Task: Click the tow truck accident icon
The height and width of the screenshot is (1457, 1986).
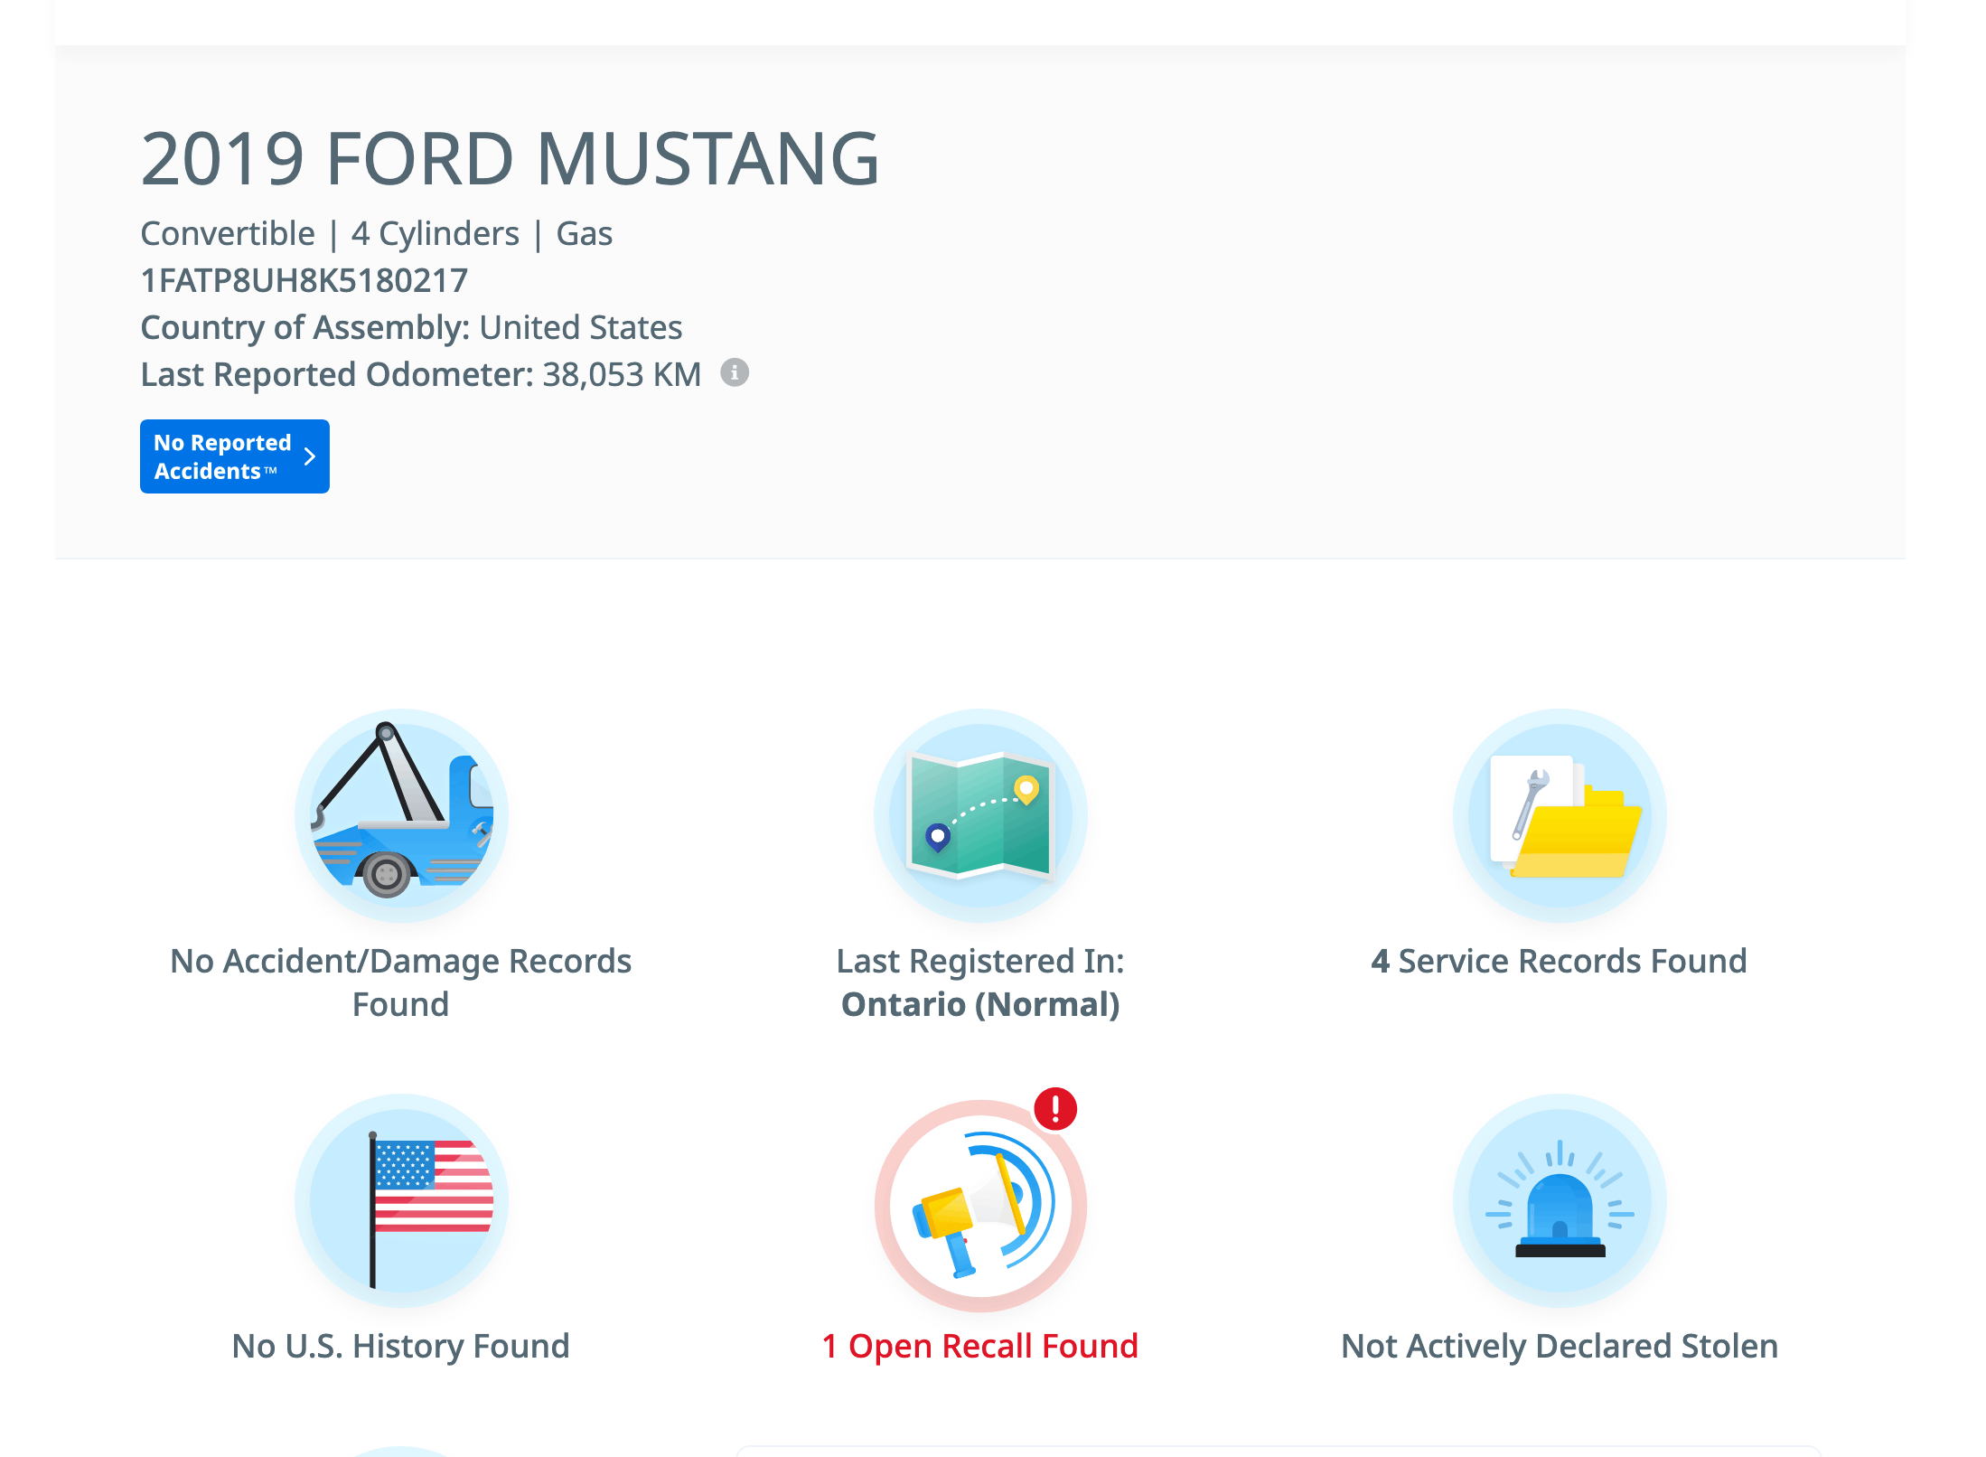Action: 401,815
